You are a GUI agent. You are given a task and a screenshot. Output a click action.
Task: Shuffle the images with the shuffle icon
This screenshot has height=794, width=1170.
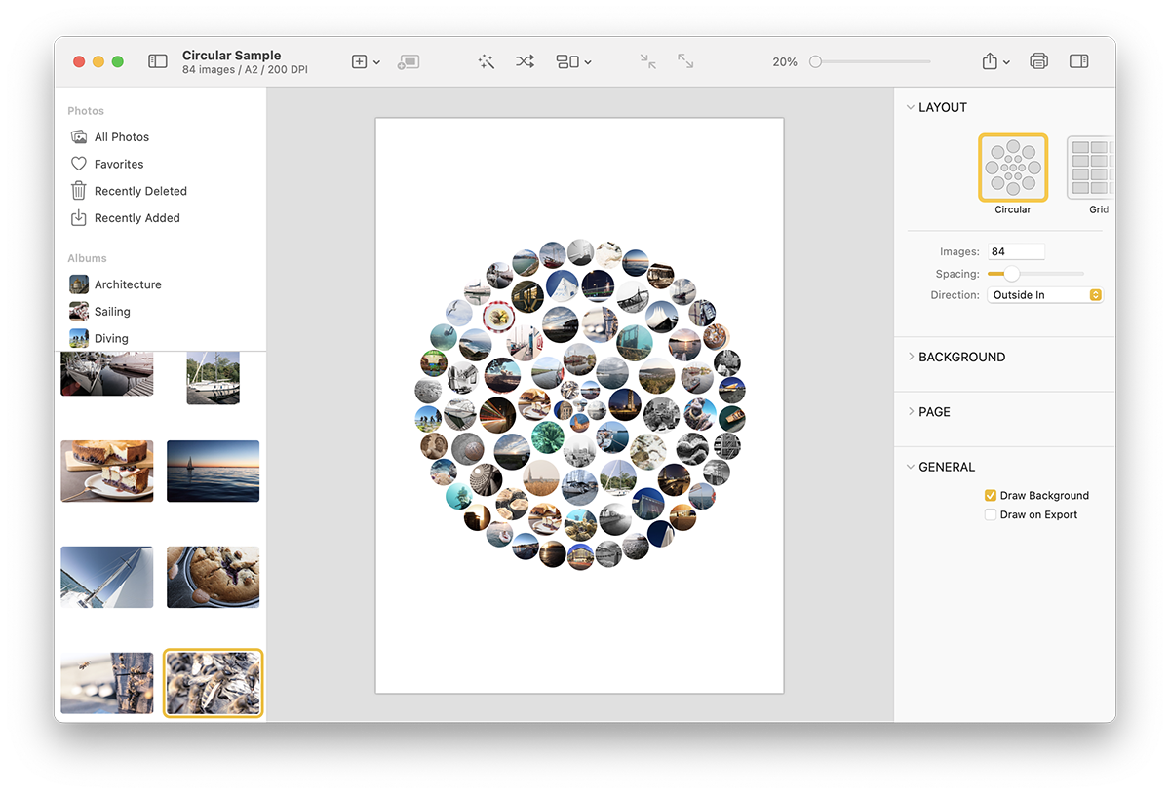click(526, 61)
